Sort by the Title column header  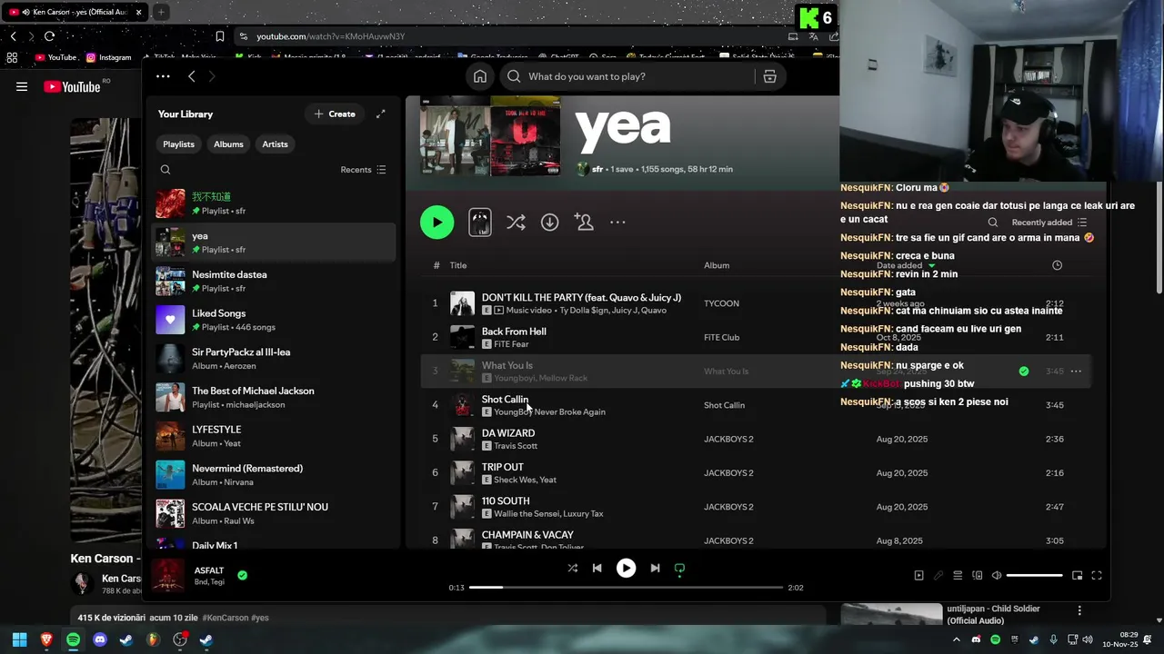458,265
